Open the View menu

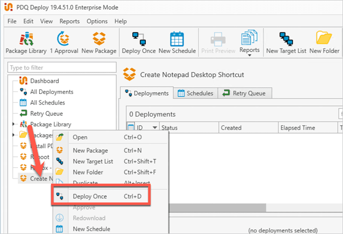coord(46,21)
